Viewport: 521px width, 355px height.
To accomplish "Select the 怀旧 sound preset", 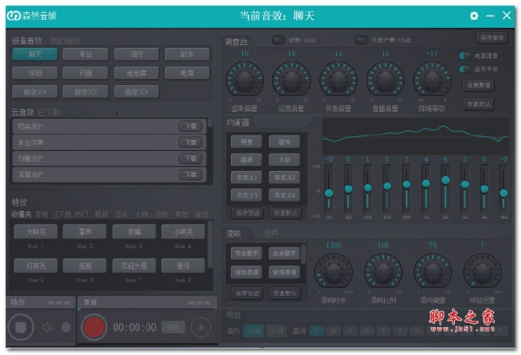I will tap(35, 73).
